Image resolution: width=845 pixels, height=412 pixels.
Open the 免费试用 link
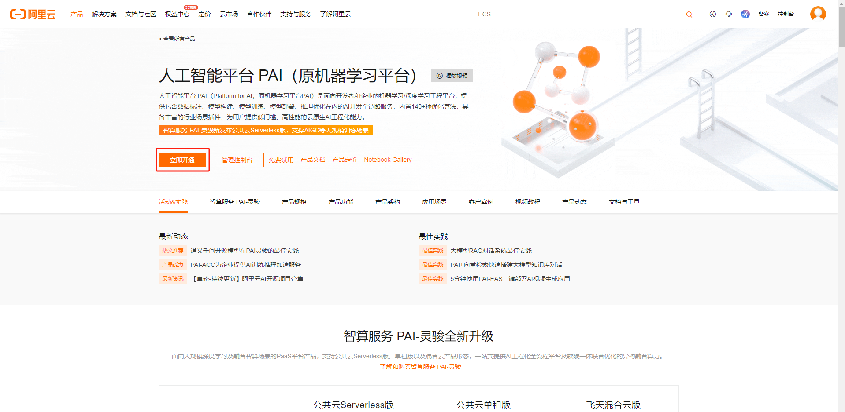pyautogui.click(x=281, y=160)
